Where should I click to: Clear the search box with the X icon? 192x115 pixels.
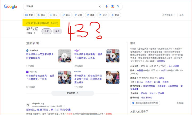pyautogui.click(x=100, y=6)
